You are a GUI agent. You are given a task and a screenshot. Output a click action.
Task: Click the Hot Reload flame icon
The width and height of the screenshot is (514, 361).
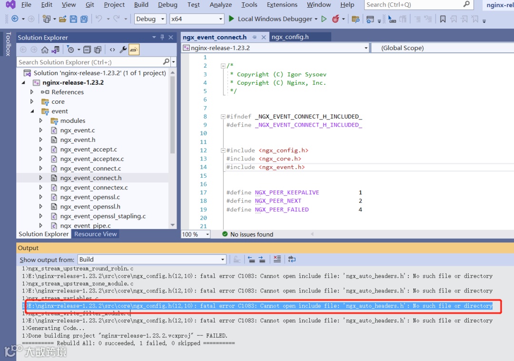coord(336,19)
